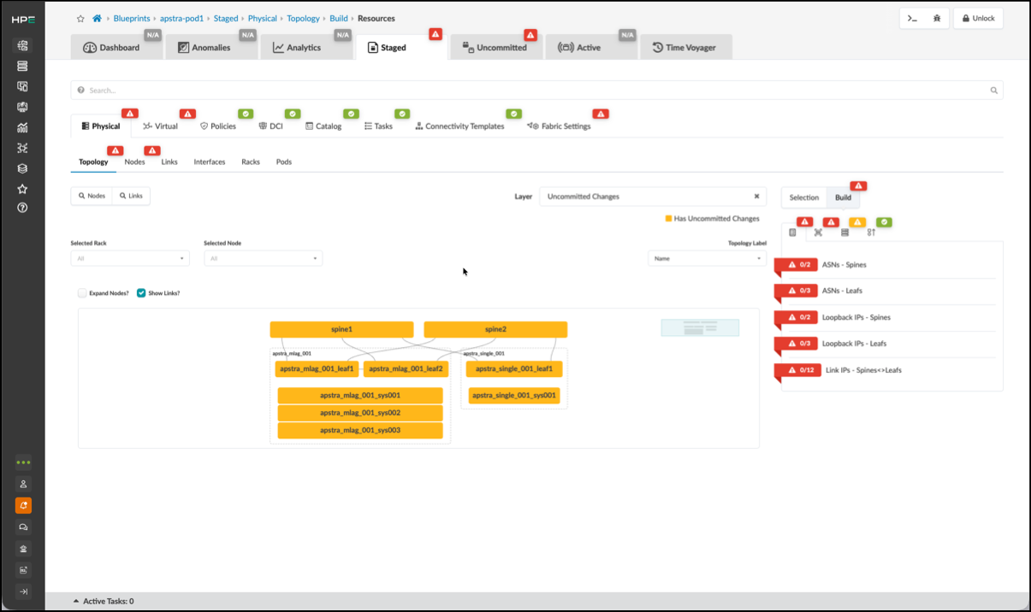This screenshot has height=612, width=1031.
Task: Select the spine1 node in topology
Action: coord(341,329)
